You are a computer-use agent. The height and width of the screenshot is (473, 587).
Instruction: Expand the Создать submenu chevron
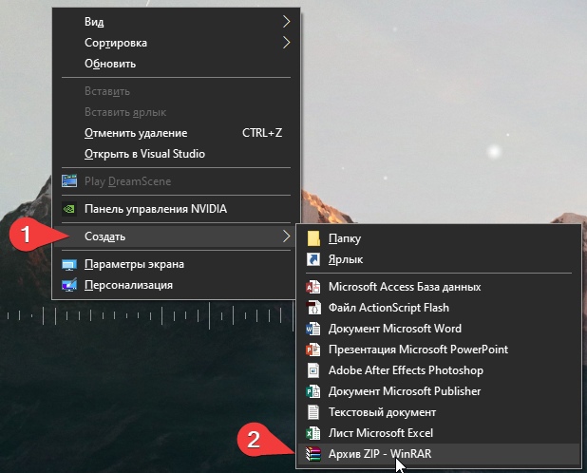(x=287, y=236)
